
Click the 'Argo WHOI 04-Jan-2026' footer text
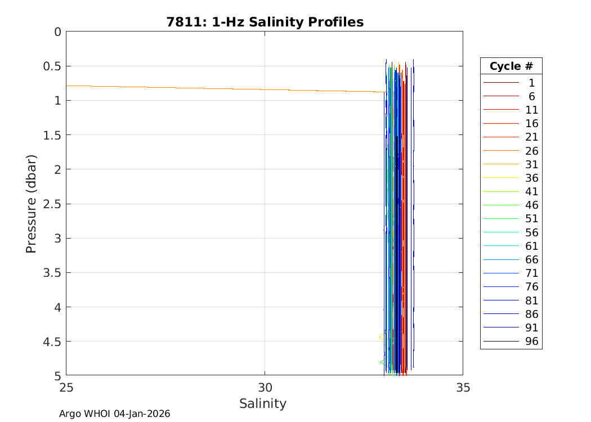pyautogui.click(x=115, y=414)
